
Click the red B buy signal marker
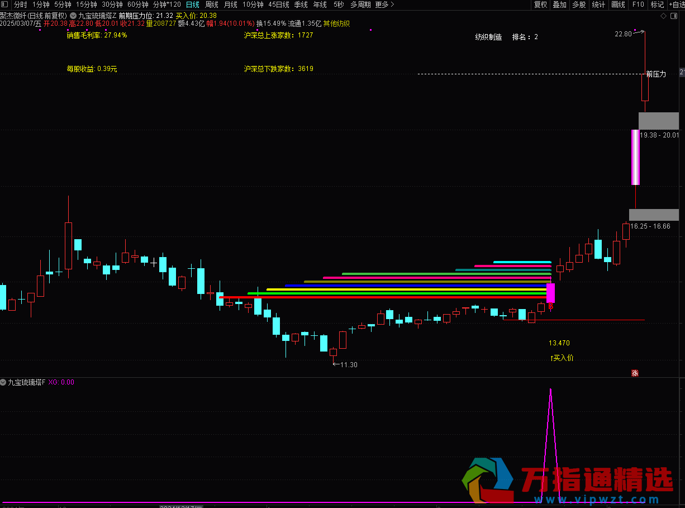[550, 306]
